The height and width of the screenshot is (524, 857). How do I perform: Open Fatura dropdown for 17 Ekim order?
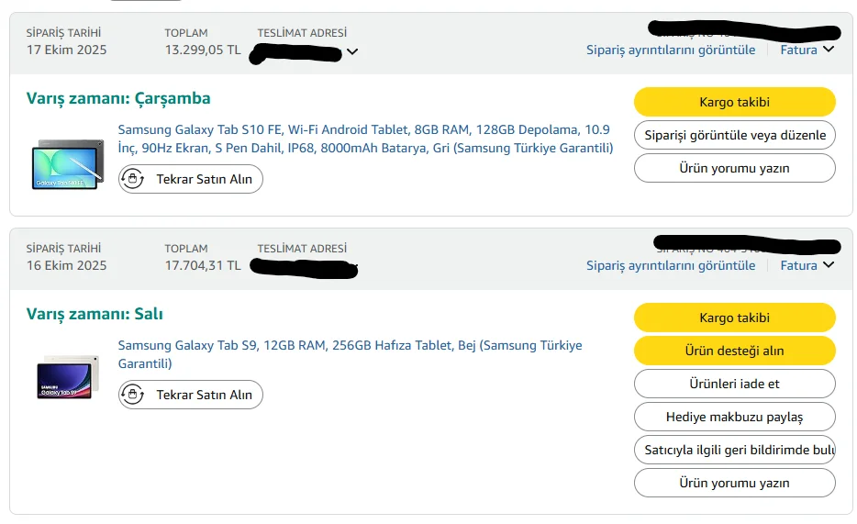[807, 50]
